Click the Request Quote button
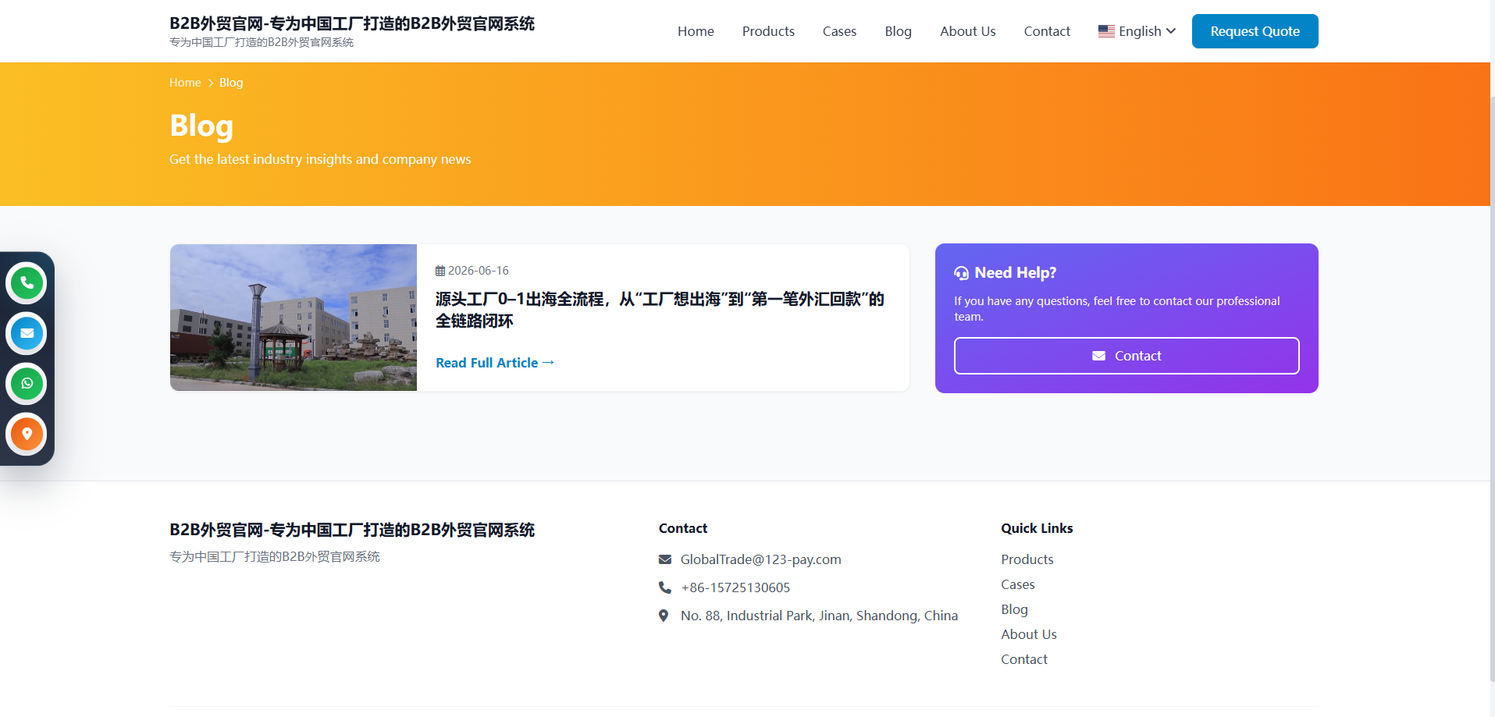Screen dimensions: 1495x717 1255,31
